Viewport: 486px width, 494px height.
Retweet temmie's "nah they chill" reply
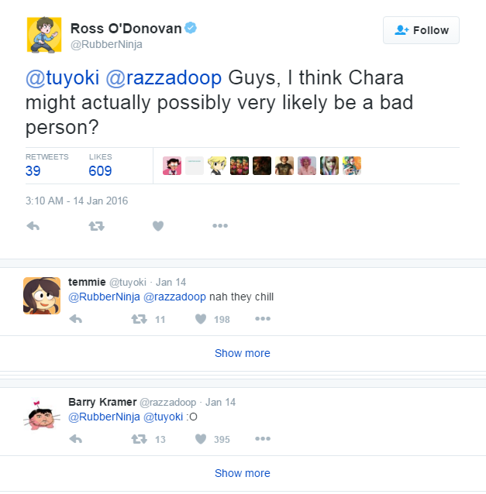(139, 319)
